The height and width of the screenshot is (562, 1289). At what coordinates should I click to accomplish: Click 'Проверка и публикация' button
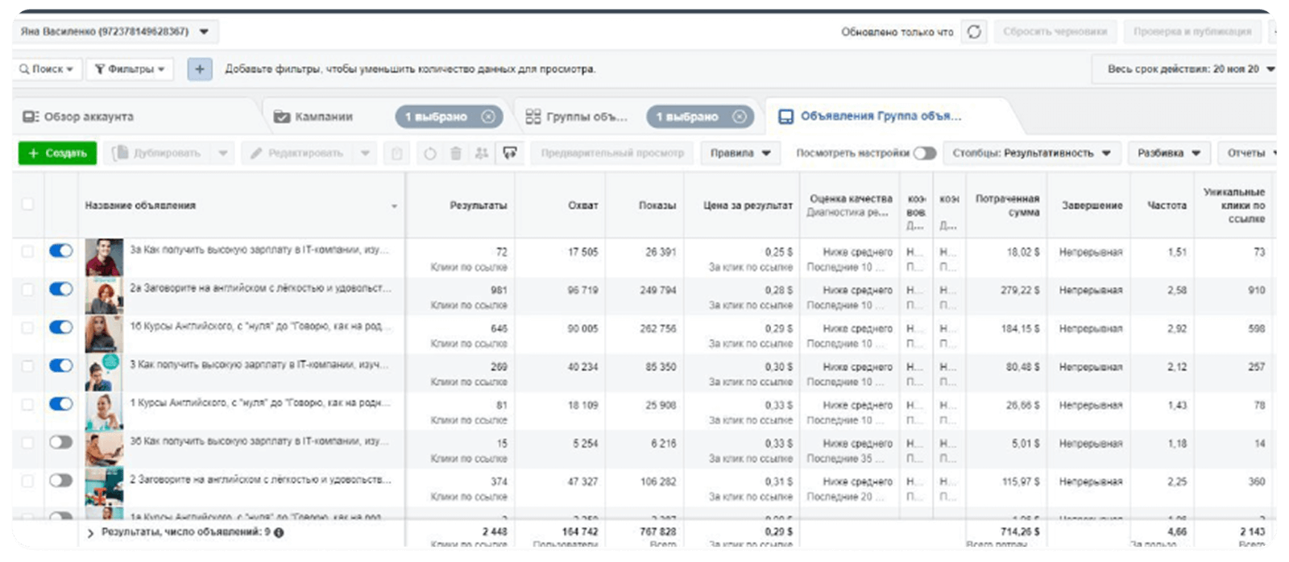point(1192,31)
